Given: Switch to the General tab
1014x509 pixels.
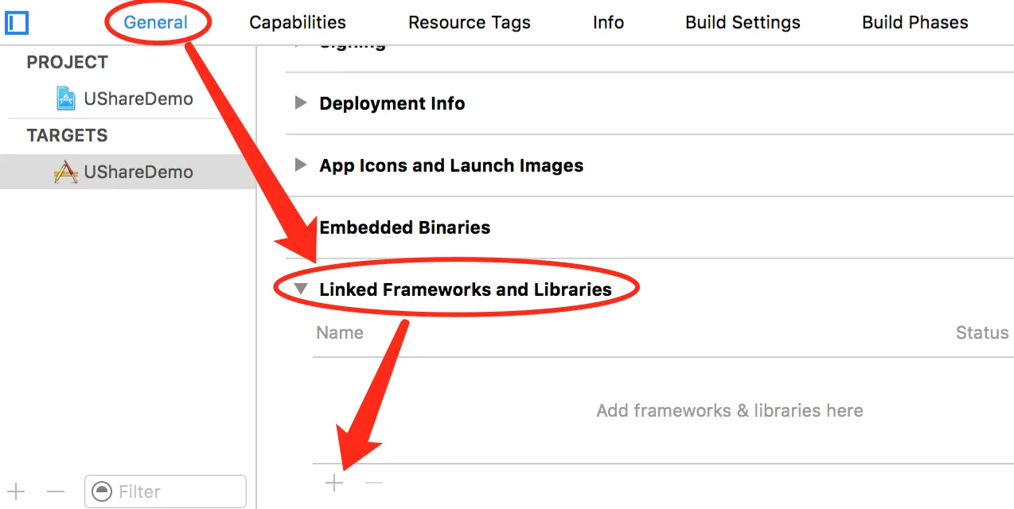Looking at the screenshot, I should point(155,22).
